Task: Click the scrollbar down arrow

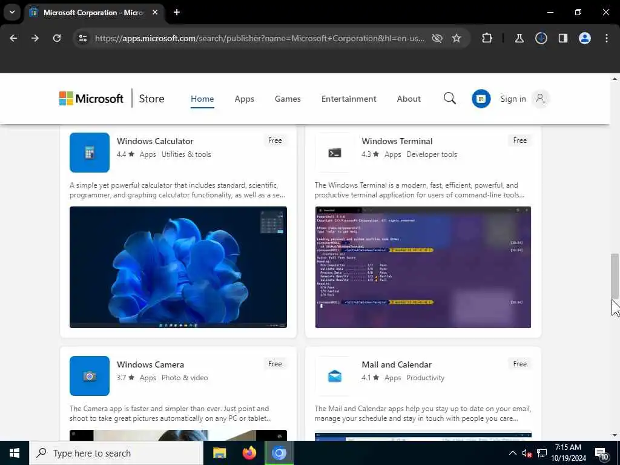Action: (615, 435)
